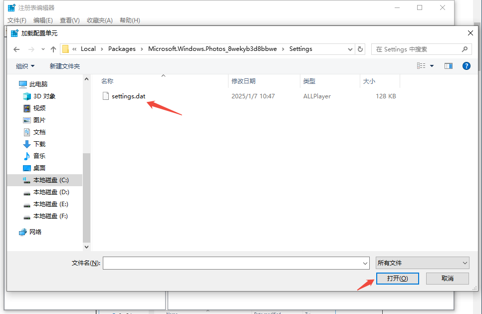
Task: Click the 打开(O) open button
Action: [x=397, y=279]
